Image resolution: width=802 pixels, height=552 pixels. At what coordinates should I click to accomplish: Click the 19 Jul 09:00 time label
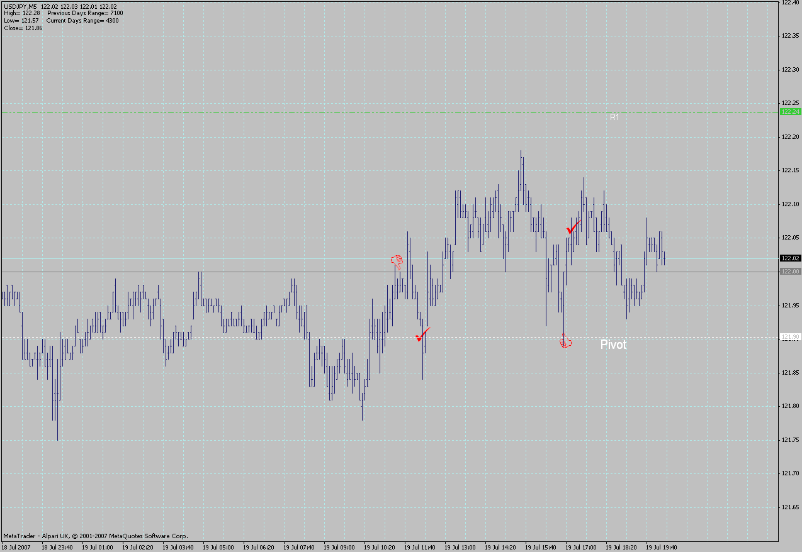(x=339, y=548)
